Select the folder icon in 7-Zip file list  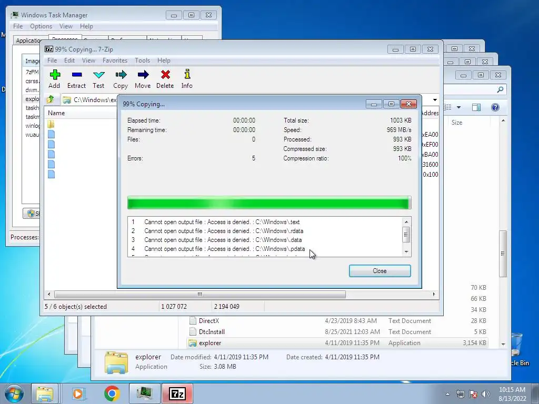click(x=51, y=124)
